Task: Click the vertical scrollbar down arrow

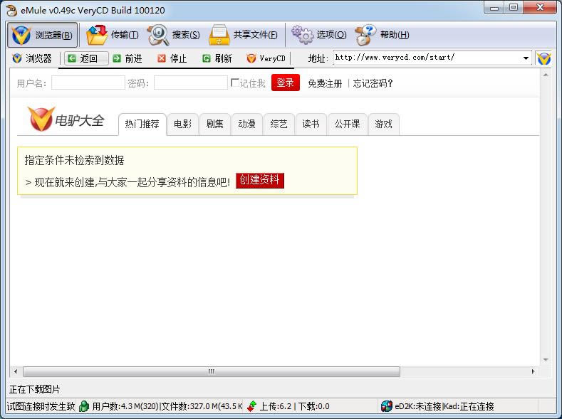Action: click(546, 360)
